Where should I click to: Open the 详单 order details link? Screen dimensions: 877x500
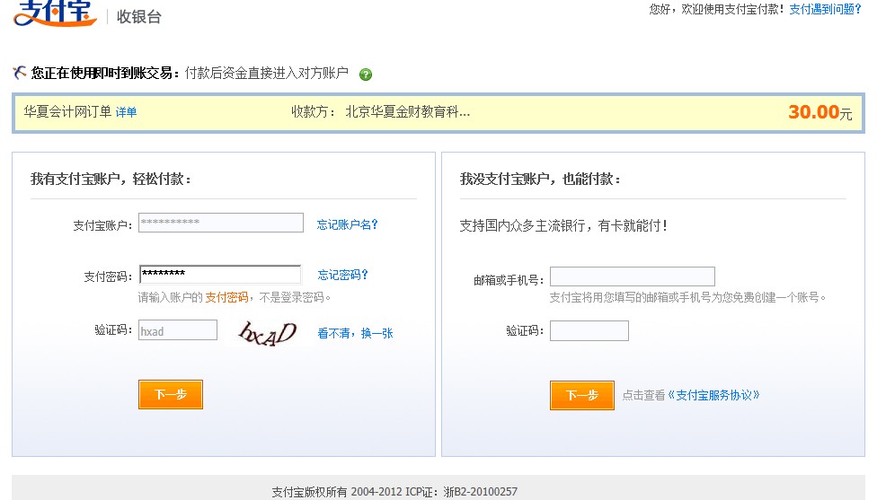[126, 111]
